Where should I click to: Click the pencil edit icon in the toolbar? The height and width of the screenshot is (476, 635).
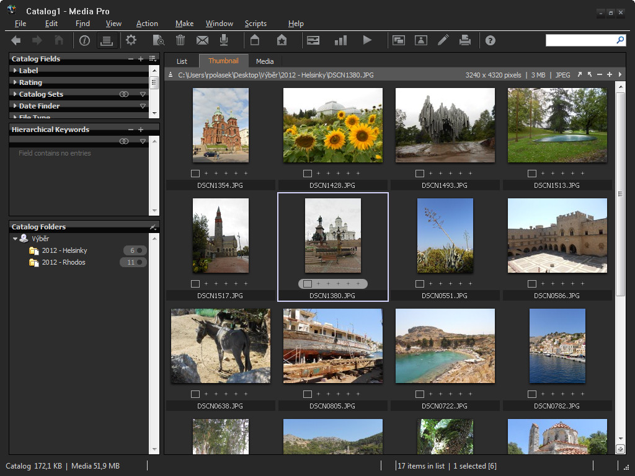click(x=443, y=40)
